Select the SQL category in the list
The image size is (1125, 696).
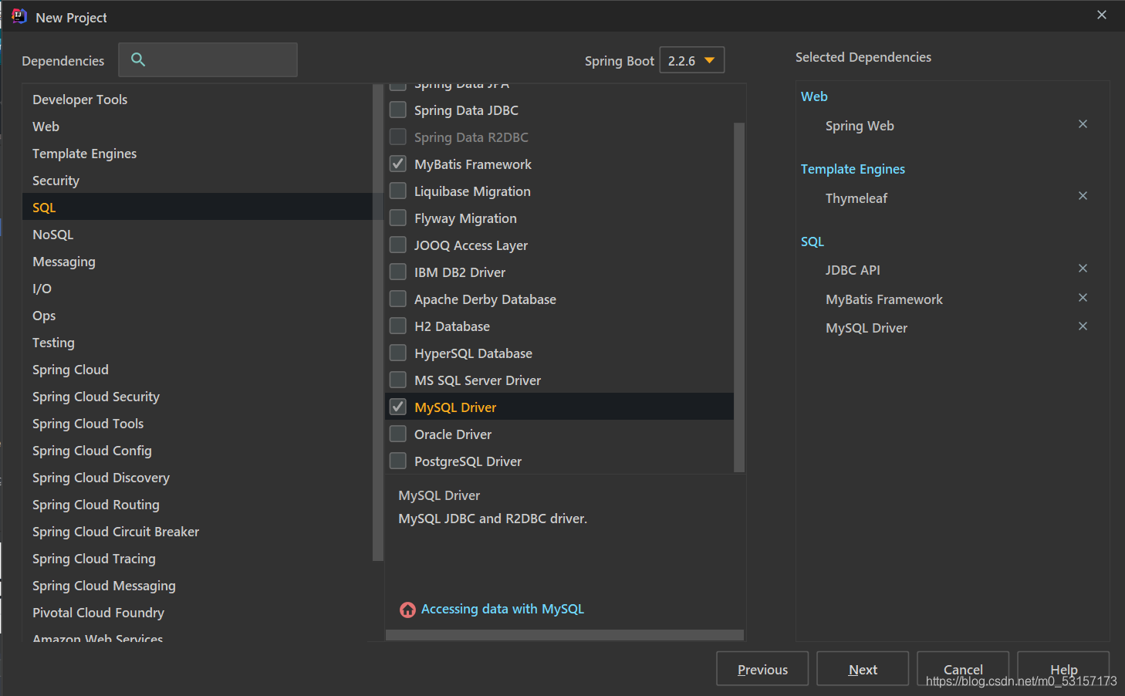[198, 208]
